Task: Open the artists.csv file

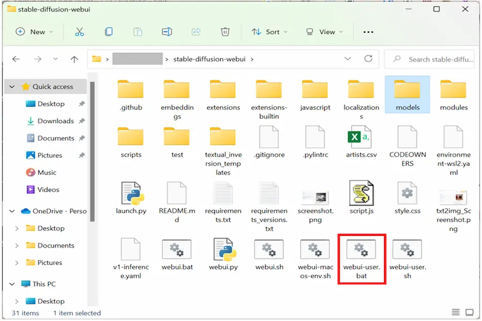Action: pos(361,141)
